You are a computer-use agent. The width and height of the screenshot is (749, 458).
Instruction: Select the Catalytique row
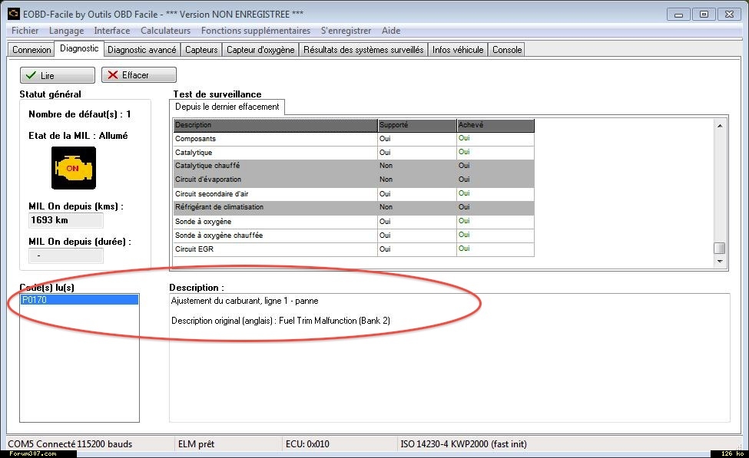pyautogui.click(x=354, y=153)
